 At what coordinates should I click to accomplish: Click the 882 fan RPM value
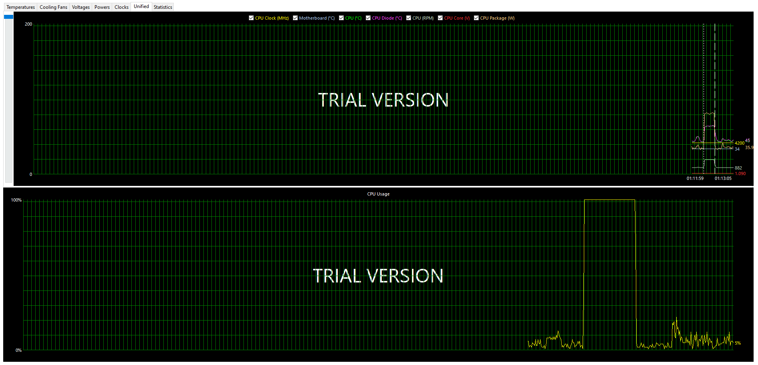(738, 168)
